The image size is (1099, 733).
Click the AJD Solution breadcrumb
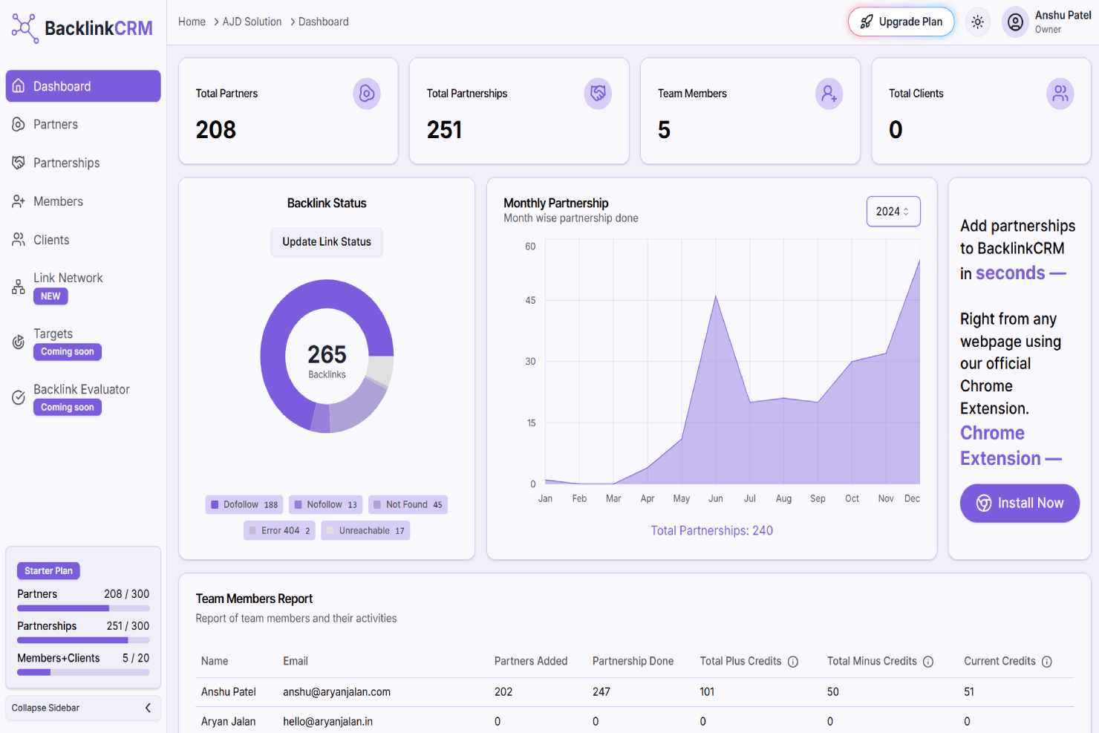pyautogui.click(x=252, y=22)
